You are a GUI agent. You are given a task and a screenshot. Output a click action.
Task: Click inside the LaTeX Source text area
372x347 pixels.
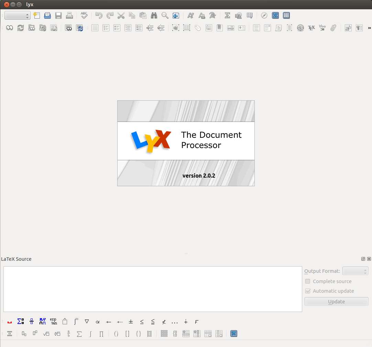coord(153,289)
